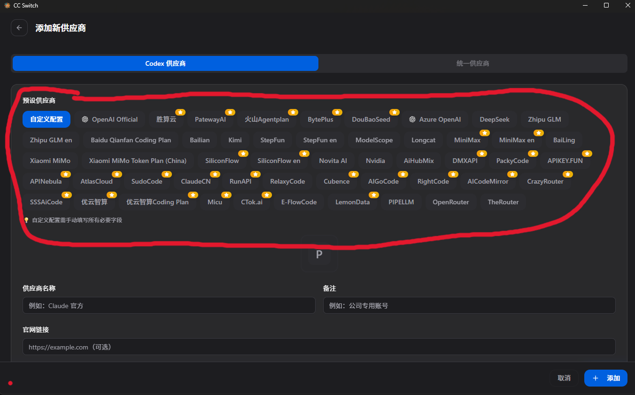The width and height of the screenshot is (635, 395).
Task: Choose the AiHubMix preset
Action: [419, 161]
